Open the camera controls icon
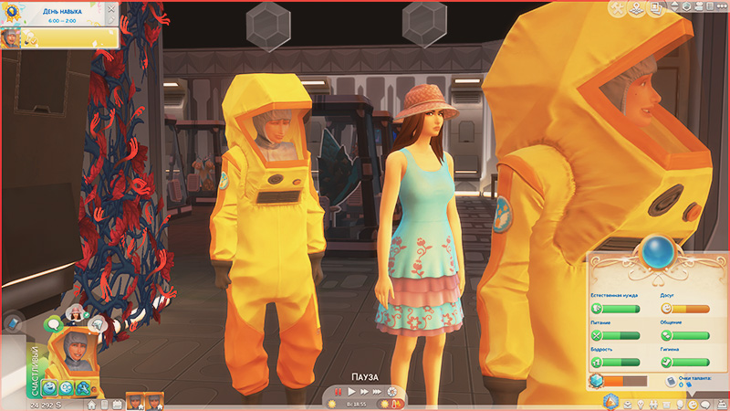The width and height of the screenshot is (730, 411). (699, 6)
